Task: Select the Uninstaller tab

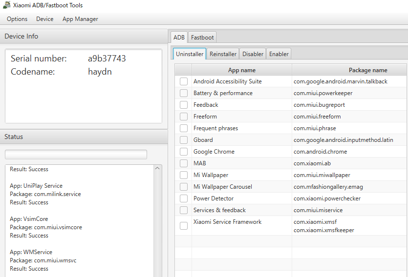Action: point(190,54)
